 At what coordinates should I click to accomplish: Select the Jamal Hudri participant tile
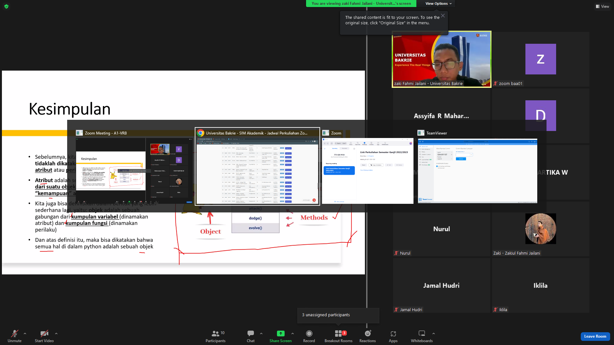coord(442,285)
